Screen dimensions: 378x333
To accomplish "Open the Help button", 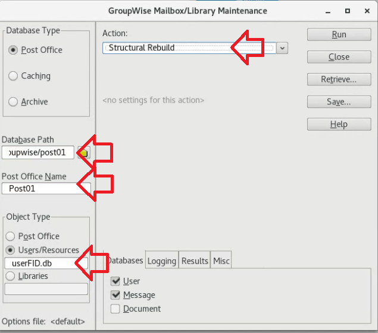I will tap(338, 125).
